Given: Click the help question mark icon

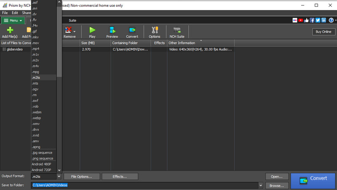Looking at the screenshot, I should [x=331, y=20].
